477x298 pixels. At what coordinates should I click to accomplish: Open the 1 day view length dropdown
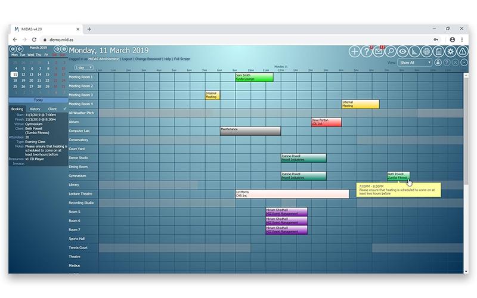[x=83, y=67]
